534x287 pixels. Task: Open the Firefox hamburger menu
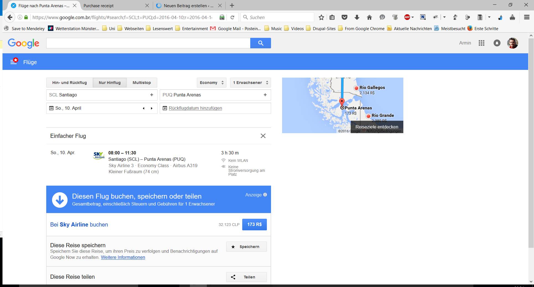[x=527, y=17]
